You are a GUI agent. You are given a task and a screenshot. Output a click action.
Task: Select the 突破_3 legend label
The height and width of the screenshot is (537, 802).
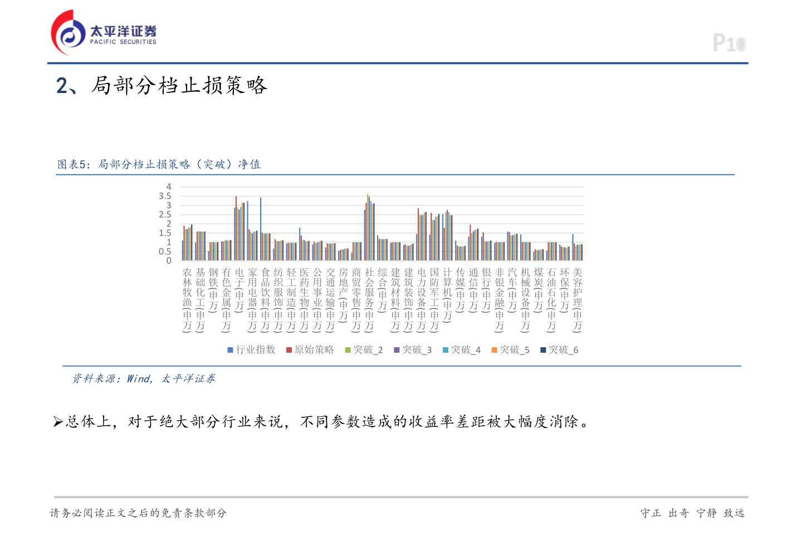pyautogui.click(x=417, y=349)
